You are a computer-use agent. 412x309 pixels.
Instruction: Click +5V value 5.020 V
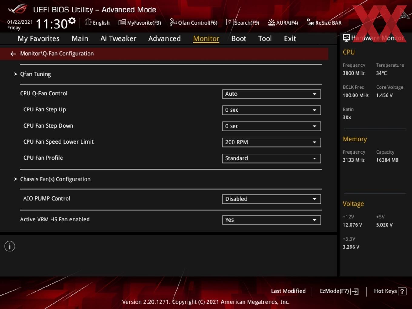pos(384,225)
